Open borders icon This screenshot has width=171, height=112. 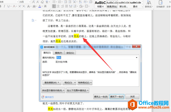[x=86, y=6]
